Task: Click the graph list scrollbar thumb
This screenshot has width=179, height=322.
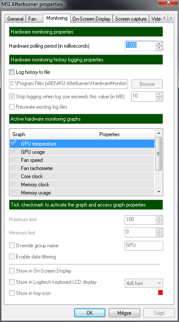Action: pos(159,154)
